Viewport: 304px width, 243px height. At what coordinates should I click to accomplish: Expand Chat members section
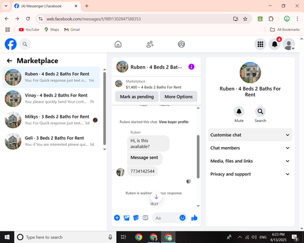coord(250,148)
